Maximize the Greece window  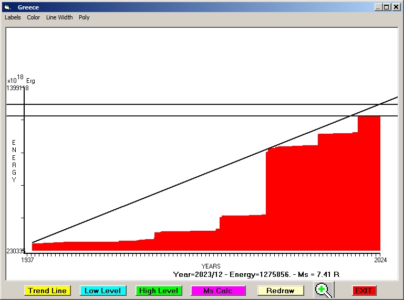(x=387, y=7)
